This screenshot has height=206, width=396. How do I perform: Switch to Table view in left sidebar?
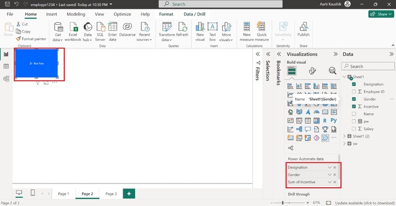tap(6, 66)
